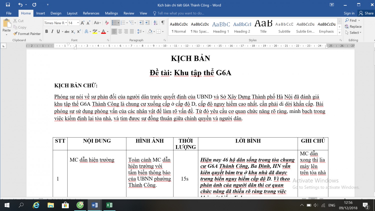Open the References tab

tap(91, 13)
